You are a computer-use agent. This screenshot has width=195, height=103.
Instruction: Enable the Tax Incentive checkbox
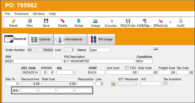pyautogui.click(x=165, y=84)
